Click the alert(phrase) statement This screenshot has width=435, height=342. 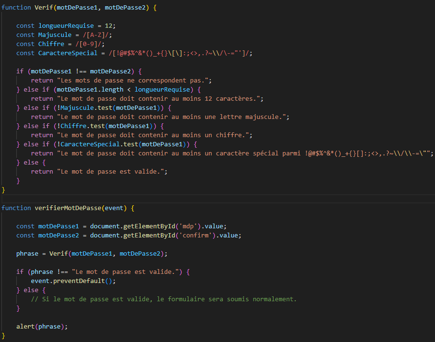(42, 326)
